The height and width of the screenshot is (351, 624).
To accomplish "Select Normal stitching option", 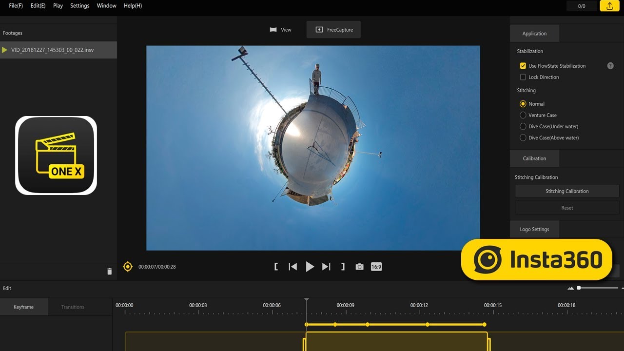I will click(523, 104).
